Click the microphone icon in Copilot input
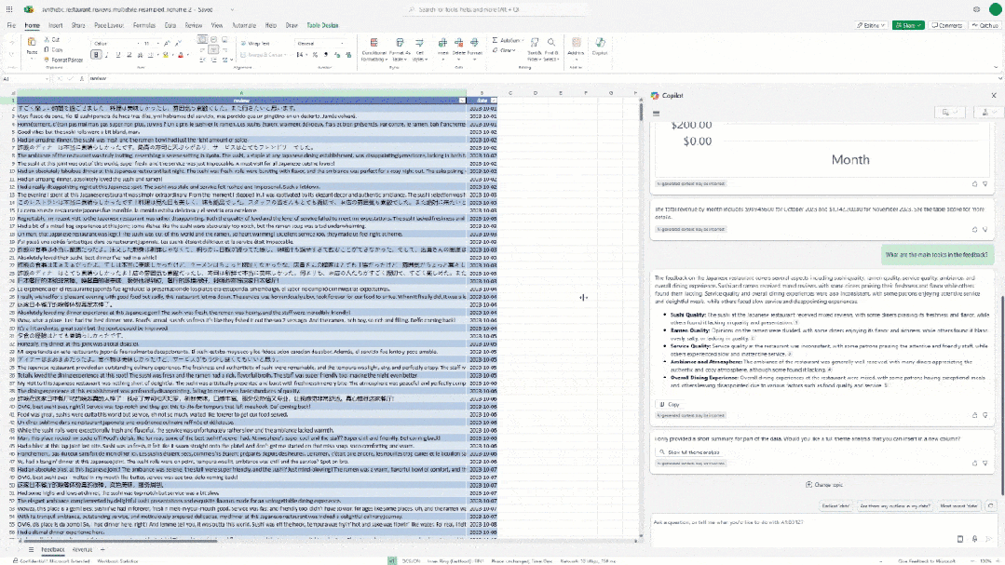Image resolution: width=1005 pixels, height=565 pixels. [974, 539]
